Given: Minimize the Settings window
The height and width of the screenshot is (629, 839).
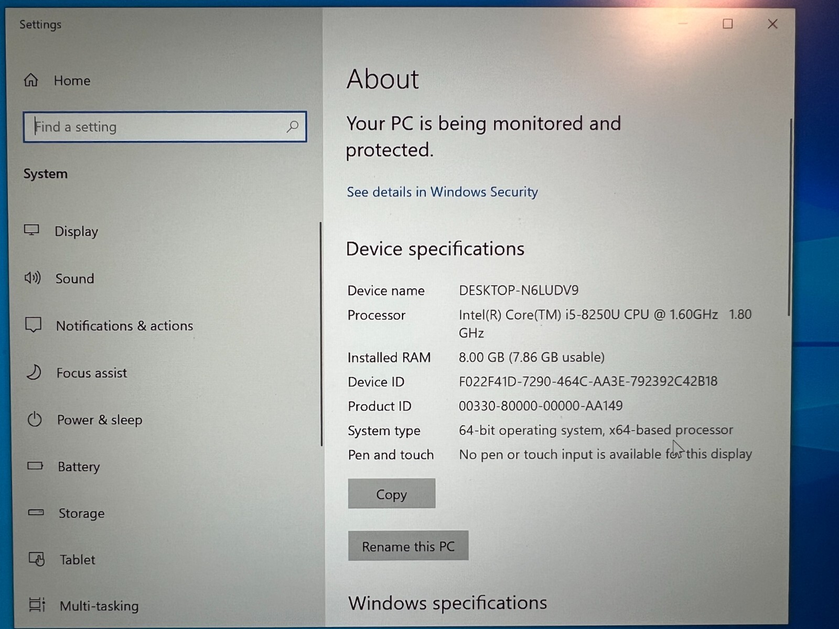Looking at the screenshot, I should pos(683,24).
